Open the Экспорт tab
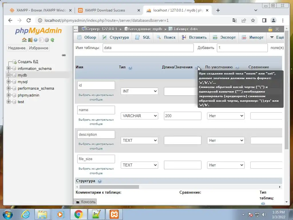293x220 pixels. (224, 38)
